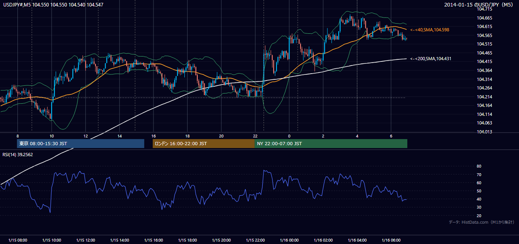Viewport: 519px width, 244px height.
Task: Click hour tick 2 under price chart
Action: (x=323, y=136)
